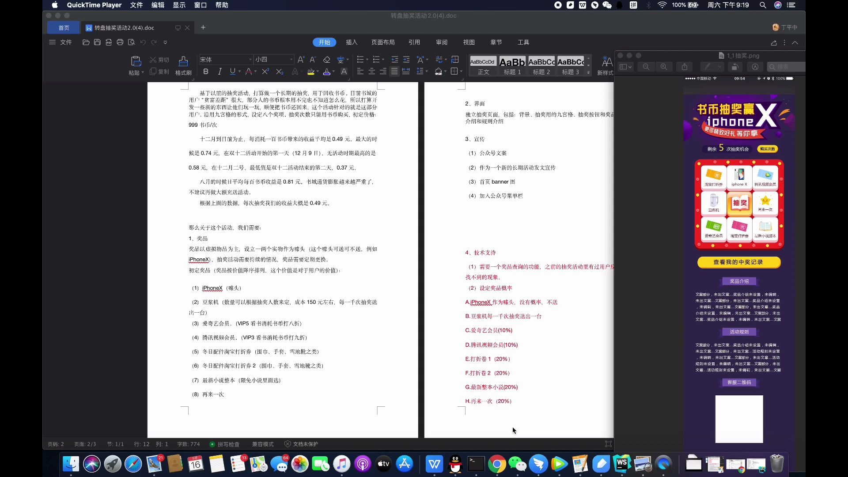Open Preview sidebar view dropdown
848x477 pixels.
[x=626, y=67]
